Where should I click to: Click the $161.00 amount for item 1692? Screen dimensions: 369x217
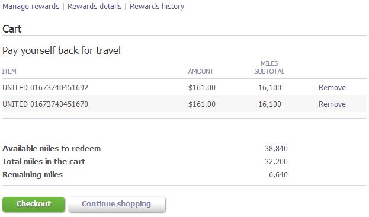(202, 87)
